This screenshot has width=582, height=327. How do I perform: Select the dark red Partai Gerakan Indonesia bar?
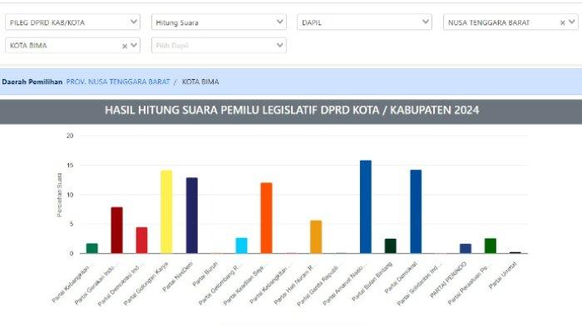(x=116, y=230)
